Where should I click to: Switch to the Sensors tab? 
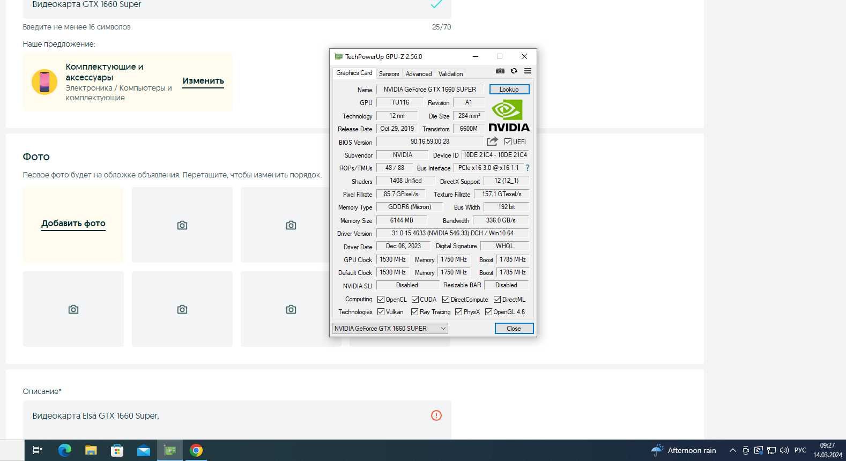coord(389,74)
